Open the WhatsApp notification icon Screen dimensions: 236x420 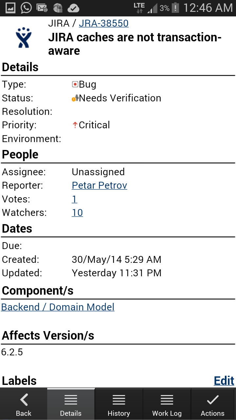(26, 7)
